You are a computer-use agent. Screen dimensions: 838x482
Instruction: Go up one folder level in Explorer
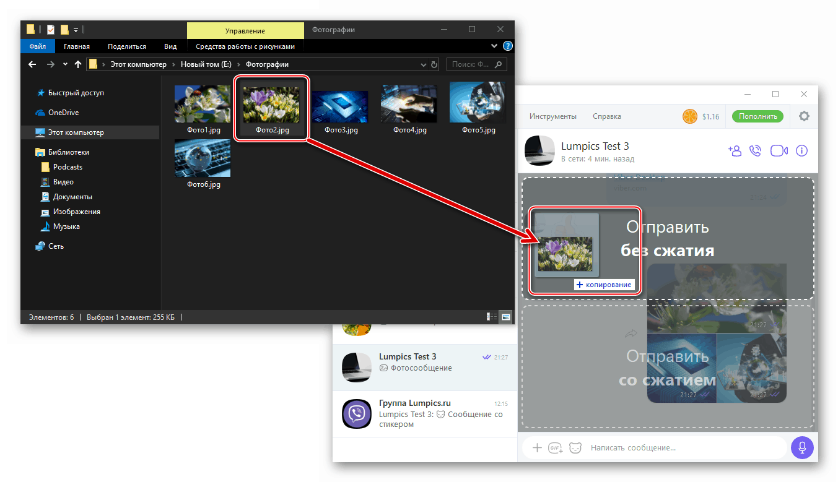point(78,64)
